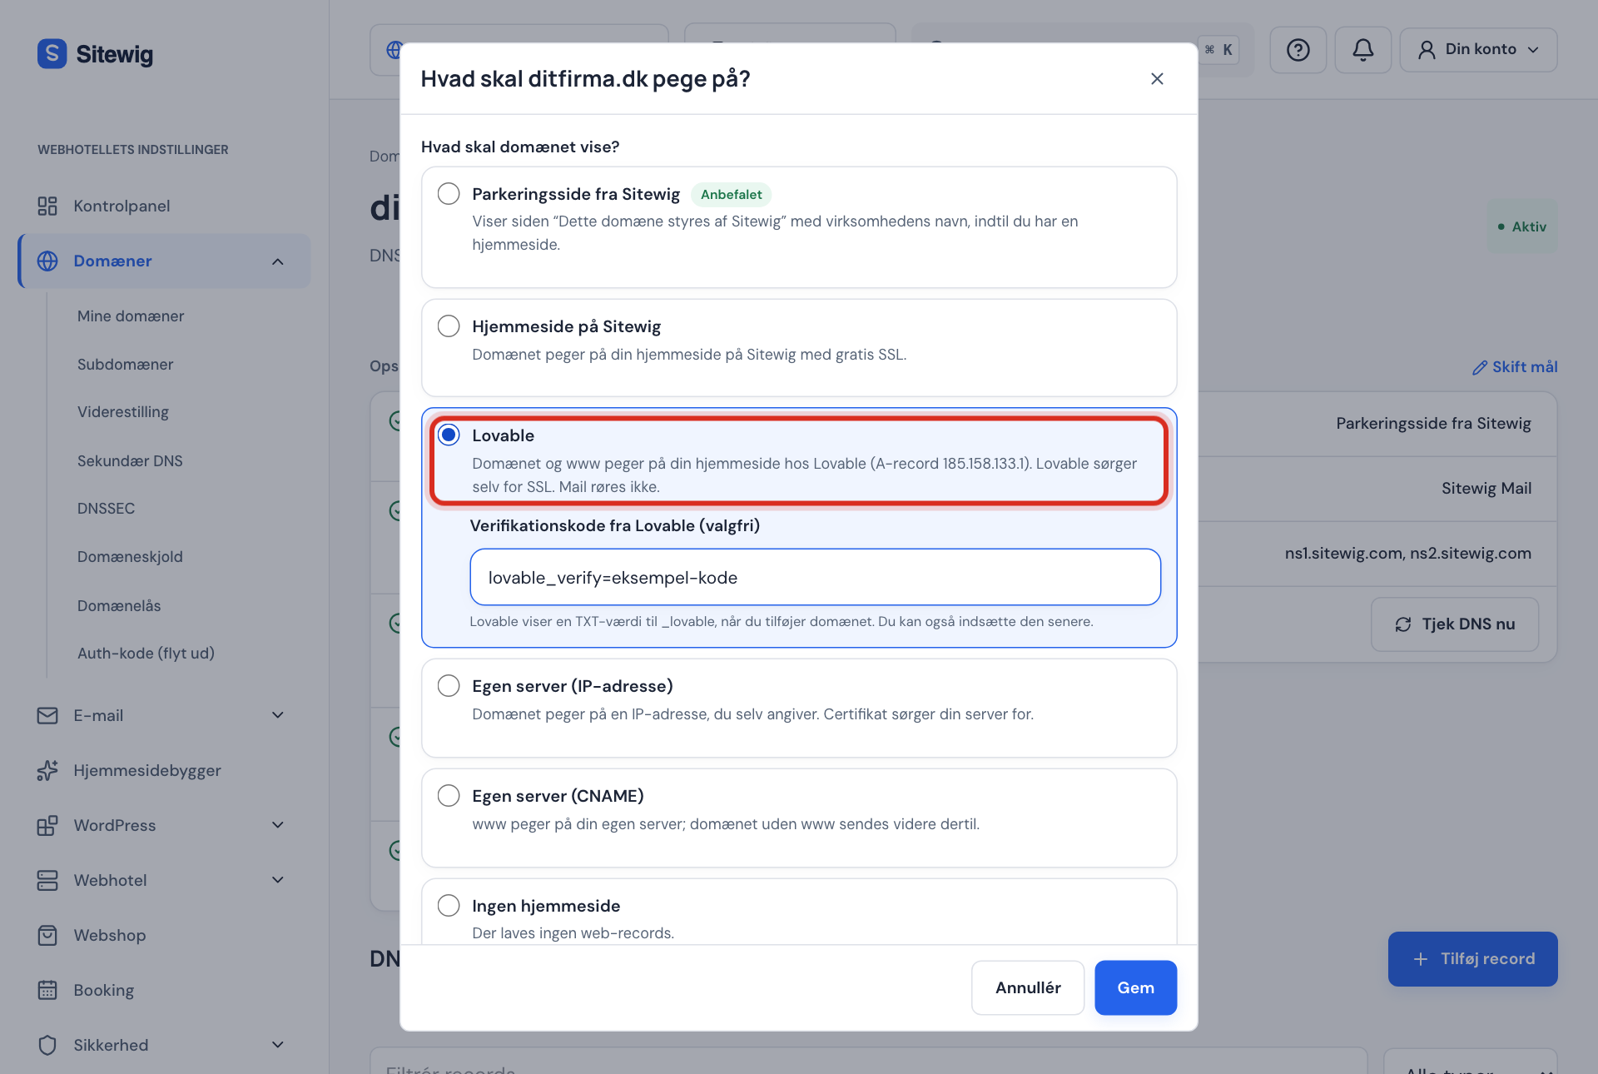Go to Mine domæner
The image size is (1598, 1074).
131,316
